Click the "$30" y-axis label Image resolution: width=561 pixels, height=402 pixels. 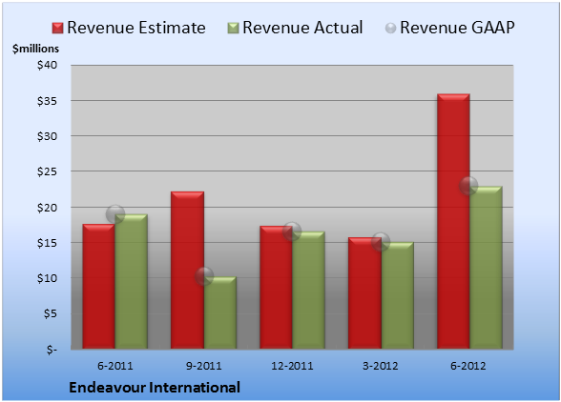point(47,136)
